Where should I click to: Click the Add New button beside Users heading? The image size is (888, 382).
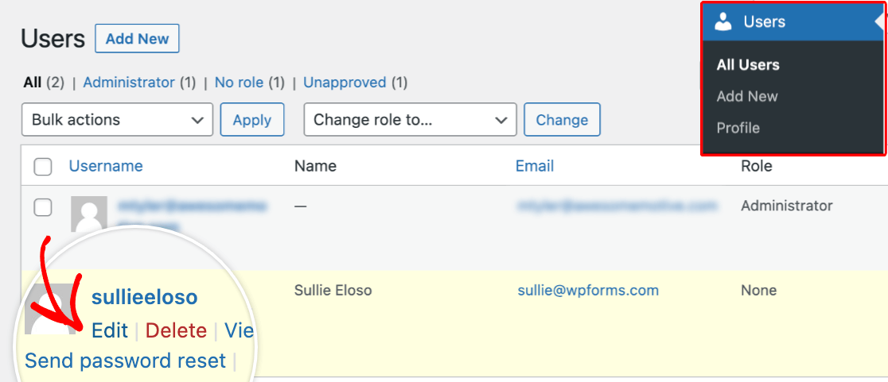point(137,38)
